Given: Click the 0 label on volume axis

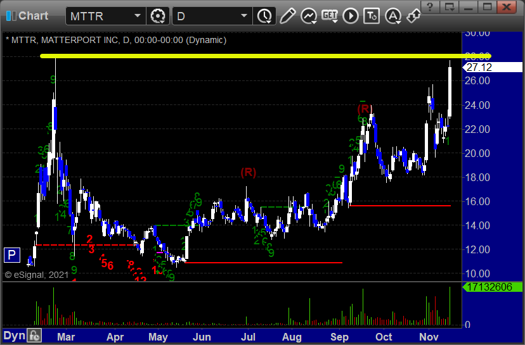Looking at the screenshot, I should (468, 324).
